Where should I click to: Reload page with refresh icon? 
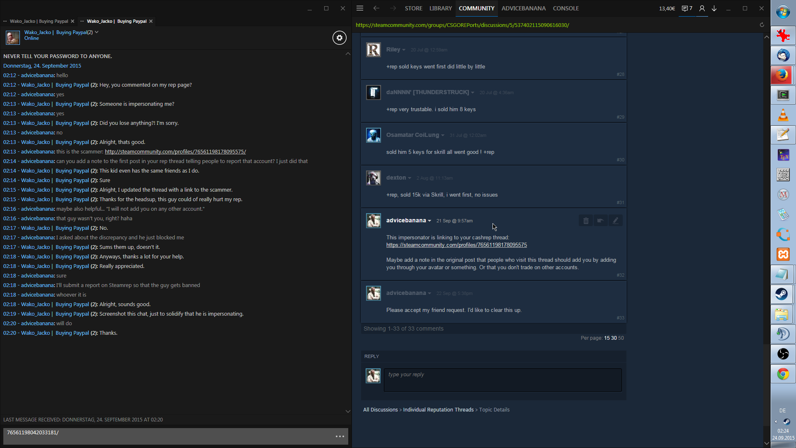762,25
